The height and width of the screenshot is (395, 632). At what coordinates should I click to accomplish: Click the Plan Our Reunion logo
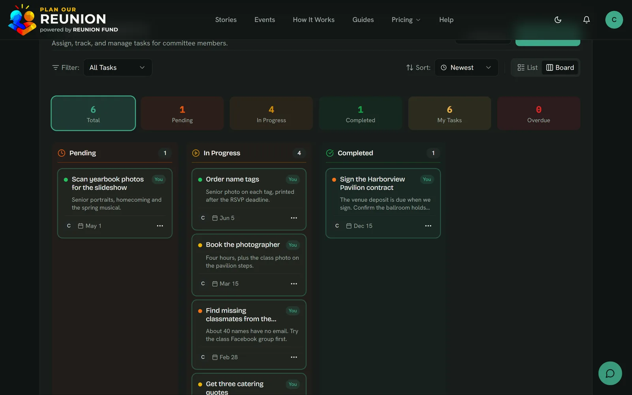coord(63,20)
